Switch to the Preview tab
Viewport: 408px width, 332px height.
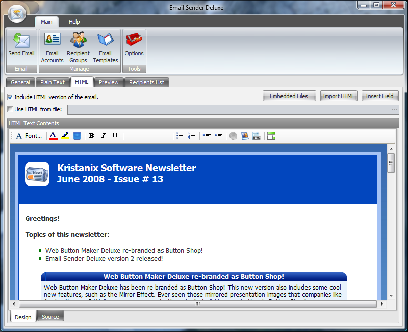109,82
